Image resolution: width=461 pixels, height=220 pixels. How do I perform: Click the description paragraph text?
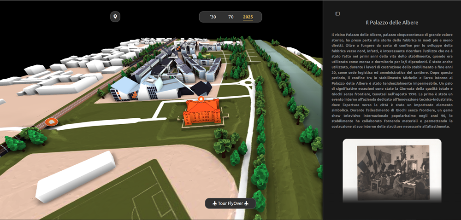[x=392, y=81]
